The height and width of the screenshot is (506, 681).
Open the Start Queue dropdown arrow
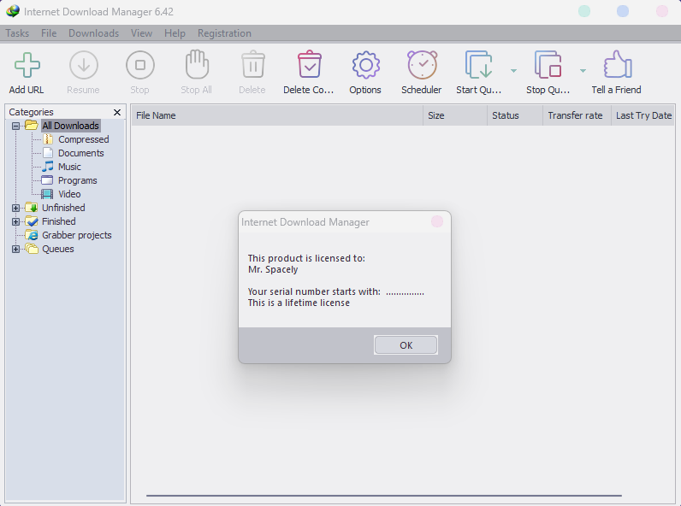pyautogui.click(x=513, y=71)
